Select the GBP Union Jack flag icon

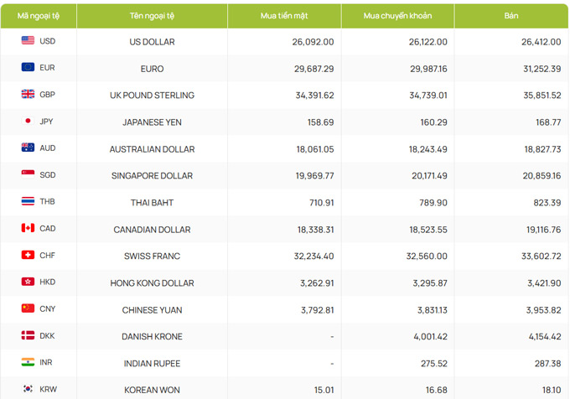(x=28, y=94)
